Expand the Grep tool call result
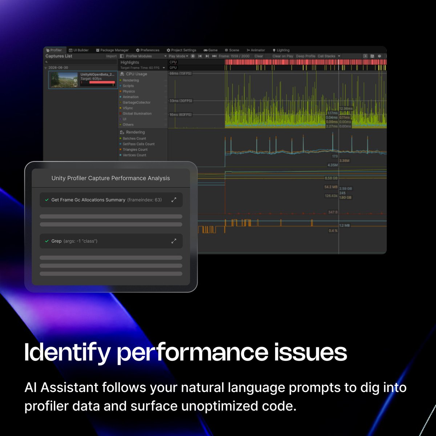 click(174, 241)
